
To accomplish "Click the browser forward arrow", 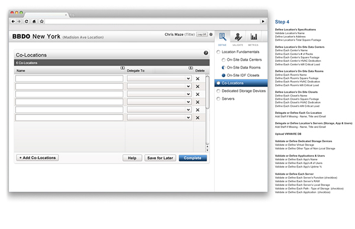I will pyautogui.click(x=19, y=21).
